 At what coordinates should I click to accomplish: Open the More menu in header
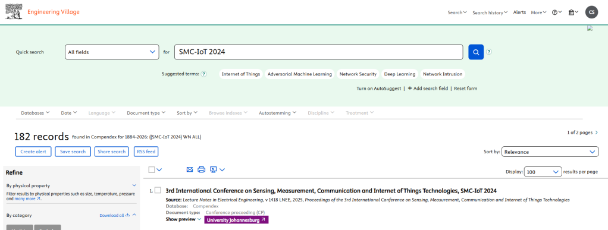[538, 12]
